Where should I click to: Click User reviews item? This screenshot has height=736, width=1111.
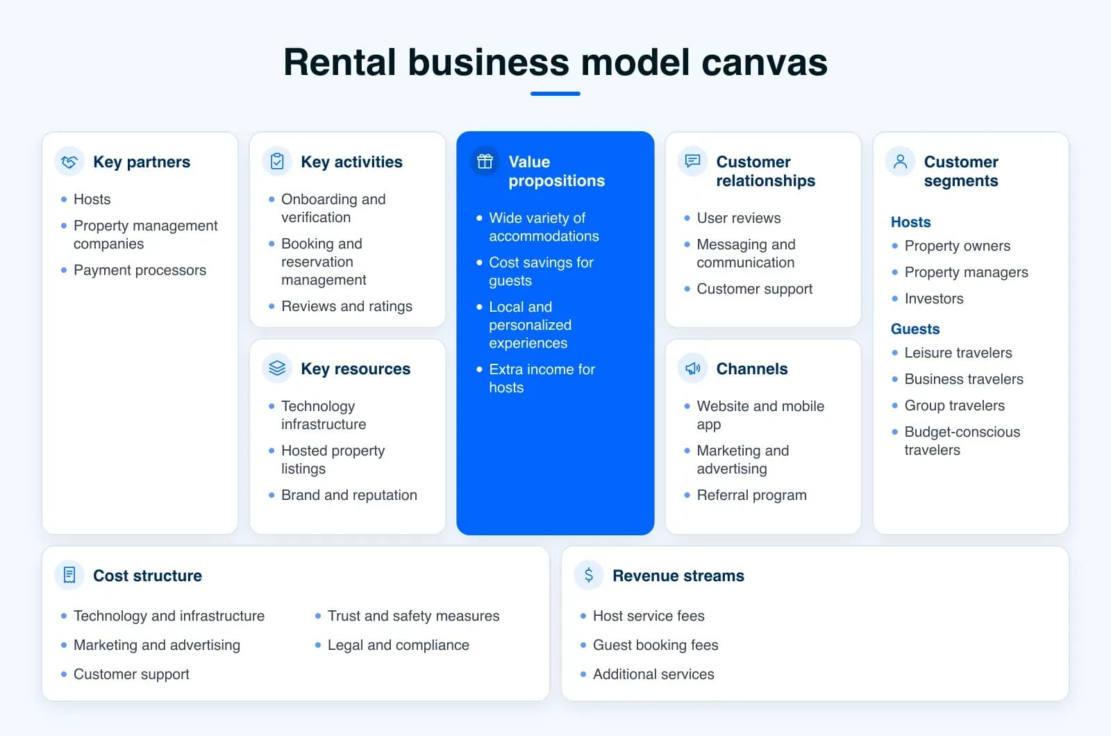point(739,218)
